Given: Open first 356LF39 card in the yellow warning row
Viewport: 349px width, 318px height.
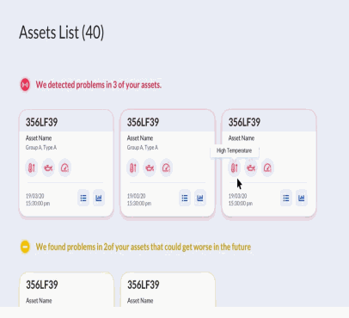Looking at the screenshot, I should (x=66, y=290).
